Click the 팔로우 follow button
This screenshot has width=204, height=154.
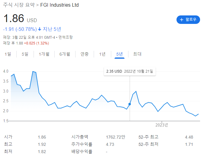tap(188, 20)
